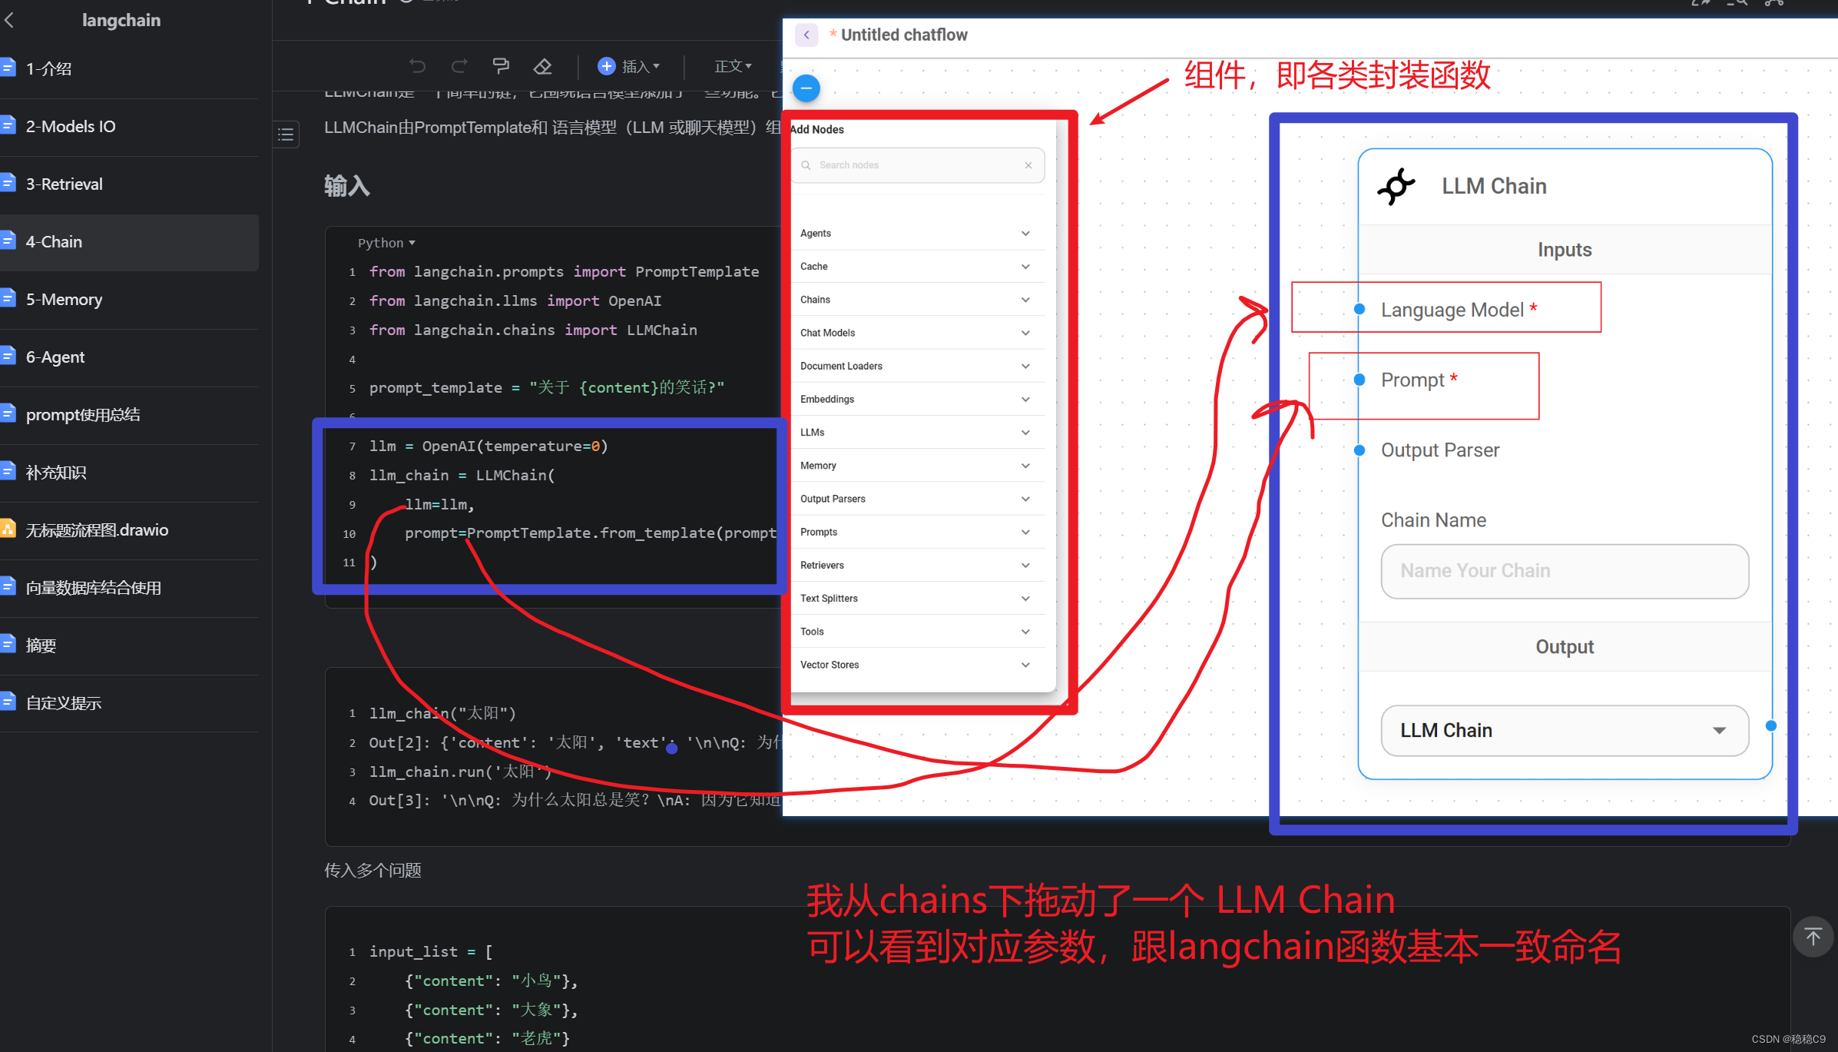Open the Python language dropdown on the code block
Viewport: 1838px width, 1052px height.
coord(386,242)
